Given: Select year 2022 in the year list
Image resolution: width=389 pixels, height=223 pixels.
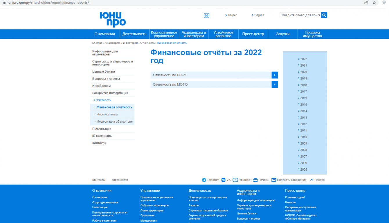Looking at the screenshot, I should (304, 59).
